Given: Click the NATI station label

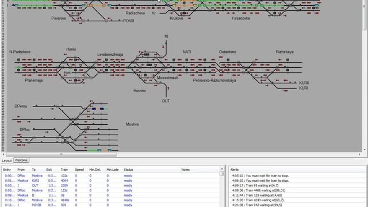Looking at the screenshot, I should (187, 52).
